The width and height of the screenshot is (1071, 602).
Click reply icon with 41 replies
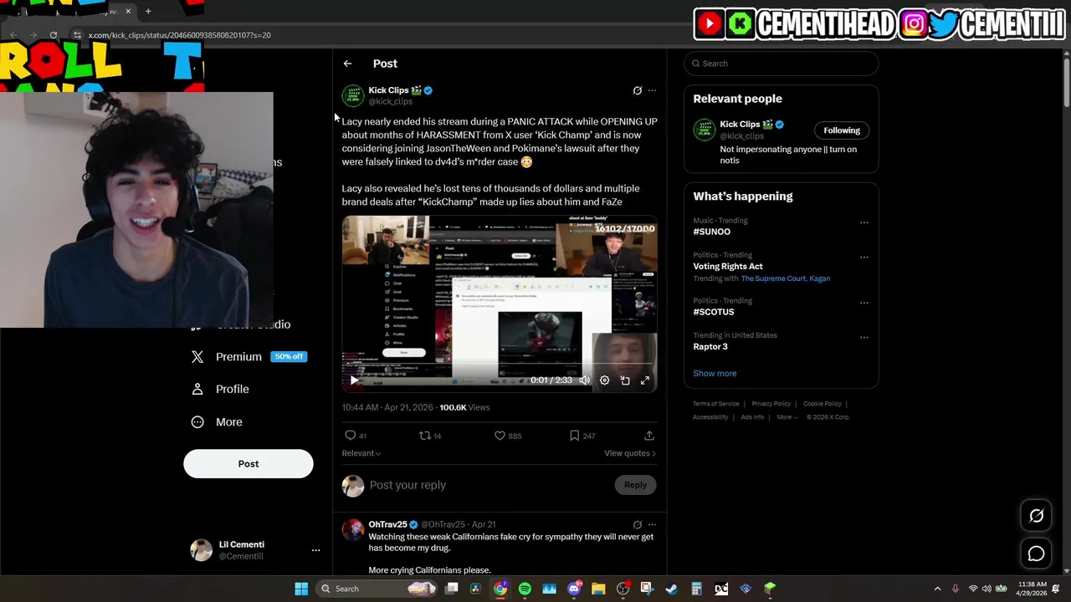356,436
